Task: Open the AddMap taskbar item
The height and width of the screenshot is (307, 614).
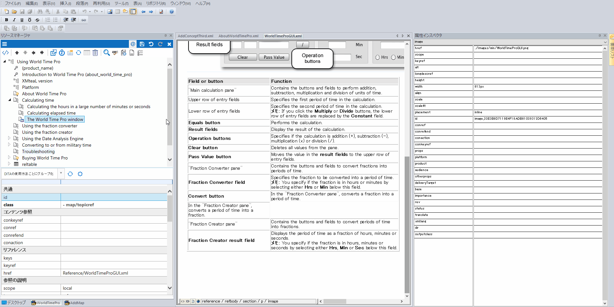Action: pyautogui.click(x=74, y=303)
